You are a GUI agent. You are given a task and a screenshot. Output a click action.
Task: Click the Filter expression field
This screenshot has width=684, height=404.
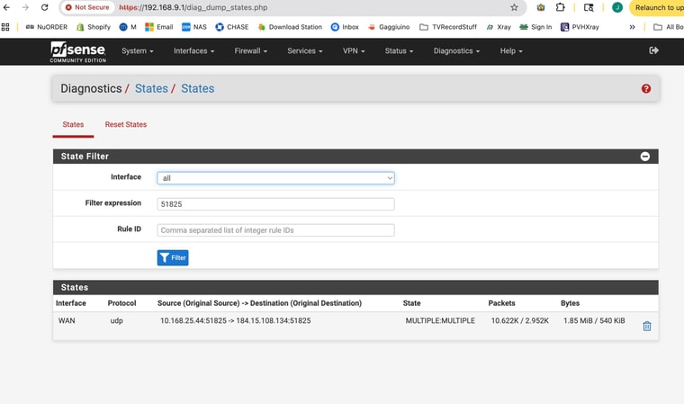pyautogui.click(x=275, y=204)
